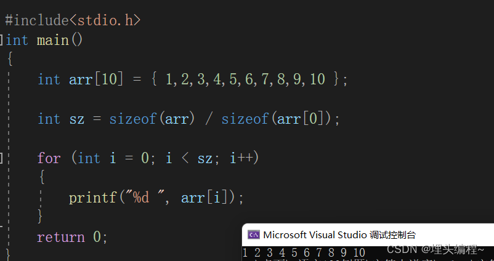Viewport: 494px width, 261px height.
Task: Collapse the int main() function block
Action: tap(1, 40)
